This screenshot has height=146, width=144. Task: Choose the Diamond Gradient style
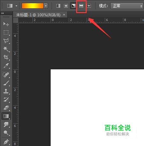point(89,6)
